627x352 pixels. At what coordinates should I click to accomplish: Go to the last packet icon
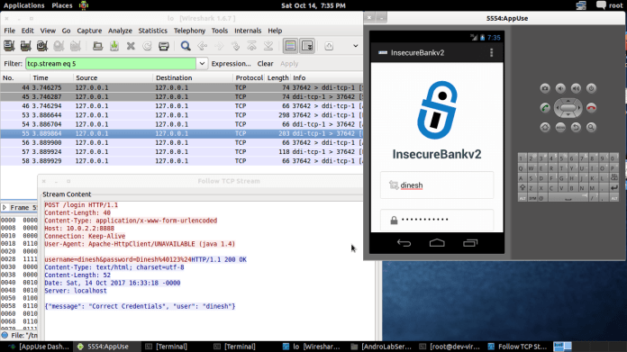pyautogui.click(x=268, y=46)
